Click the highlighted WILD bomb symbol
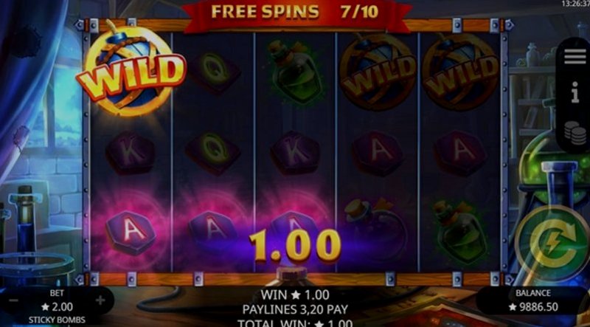The height and width of the screenshot is (327, 590). 131,70
